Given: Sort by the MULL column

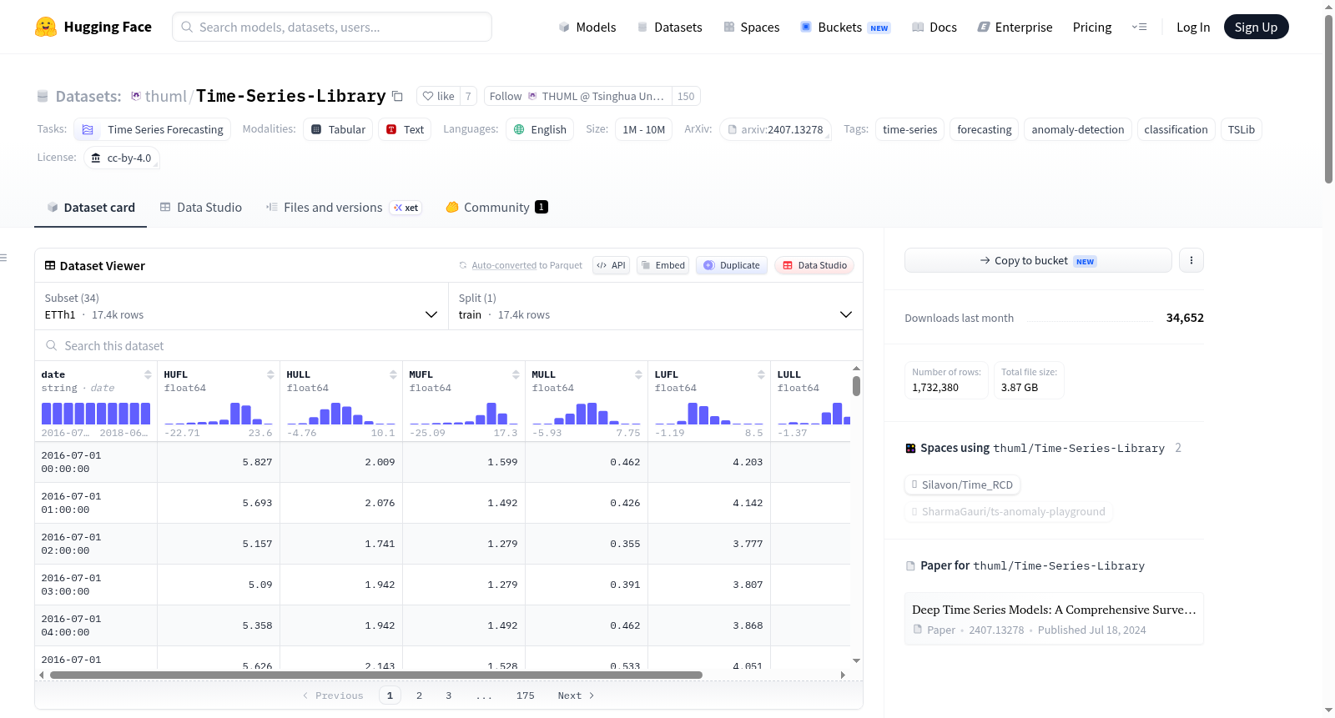Looking at the screenshot, I should pos(638,374).
